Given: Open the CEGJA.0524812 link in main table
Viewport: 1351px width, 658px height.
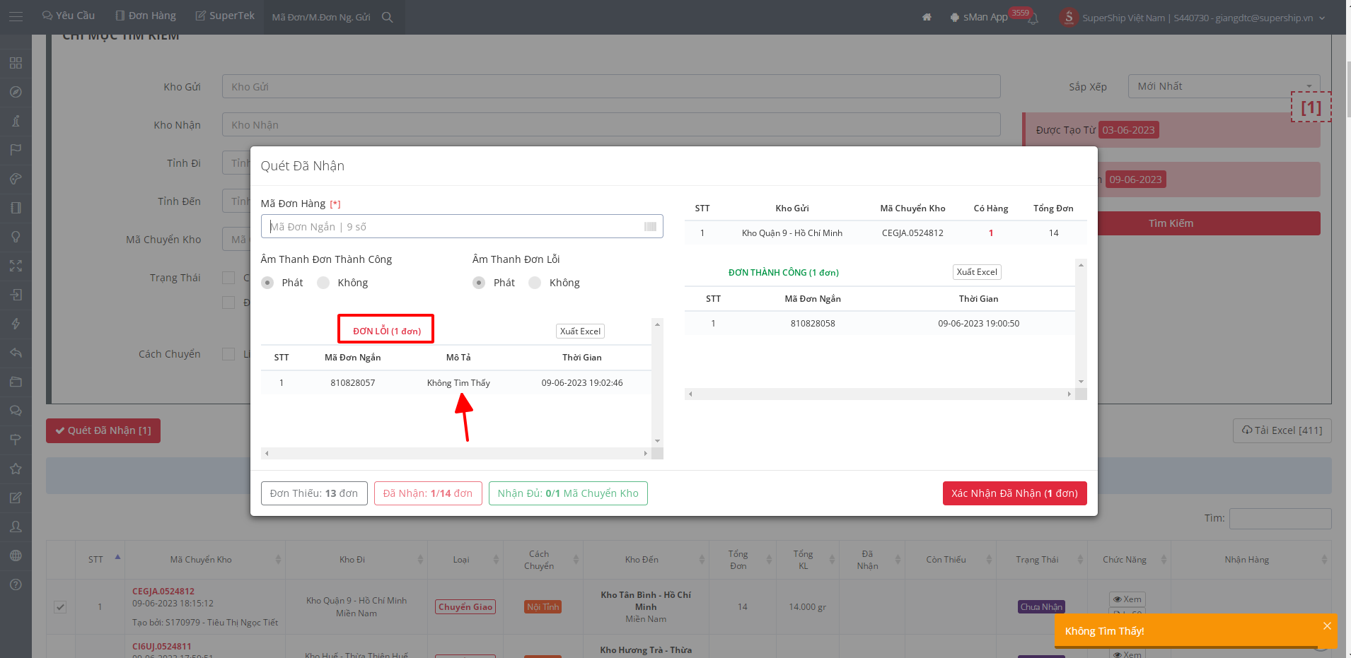Looking at the screenshot, I should click(163, 592).
